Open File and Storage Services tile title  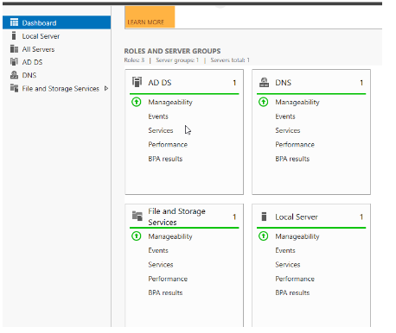[x=176, y=217]
